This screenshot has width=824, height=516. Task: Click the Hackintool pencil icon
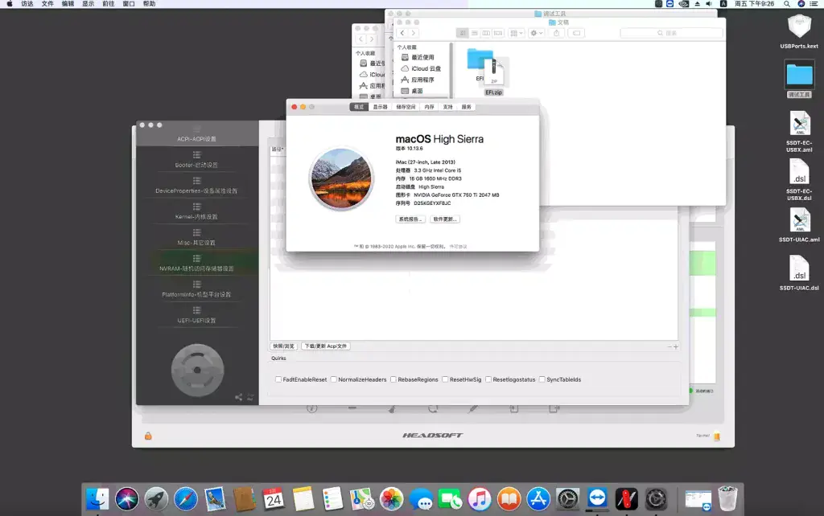(x=473, y=408)
